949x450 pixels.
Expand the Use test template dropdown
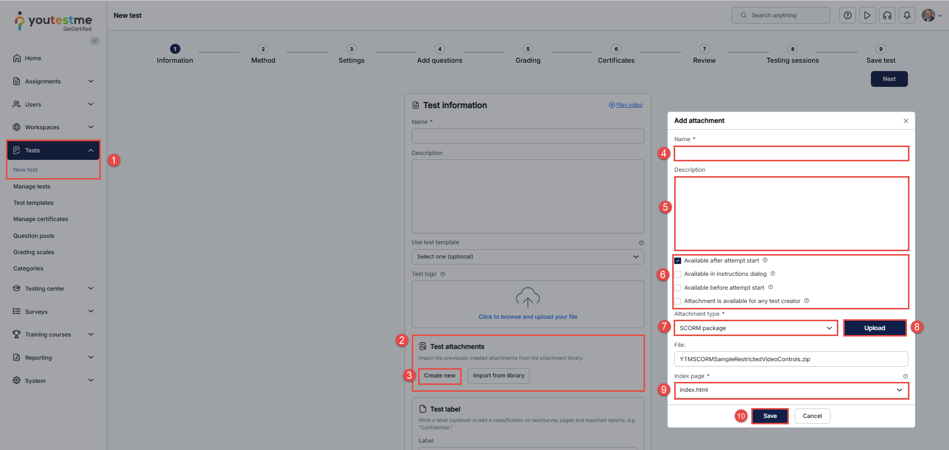coord(527,257)
